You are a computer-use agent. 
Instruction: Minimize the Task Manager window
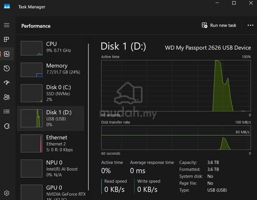[217, 3]
